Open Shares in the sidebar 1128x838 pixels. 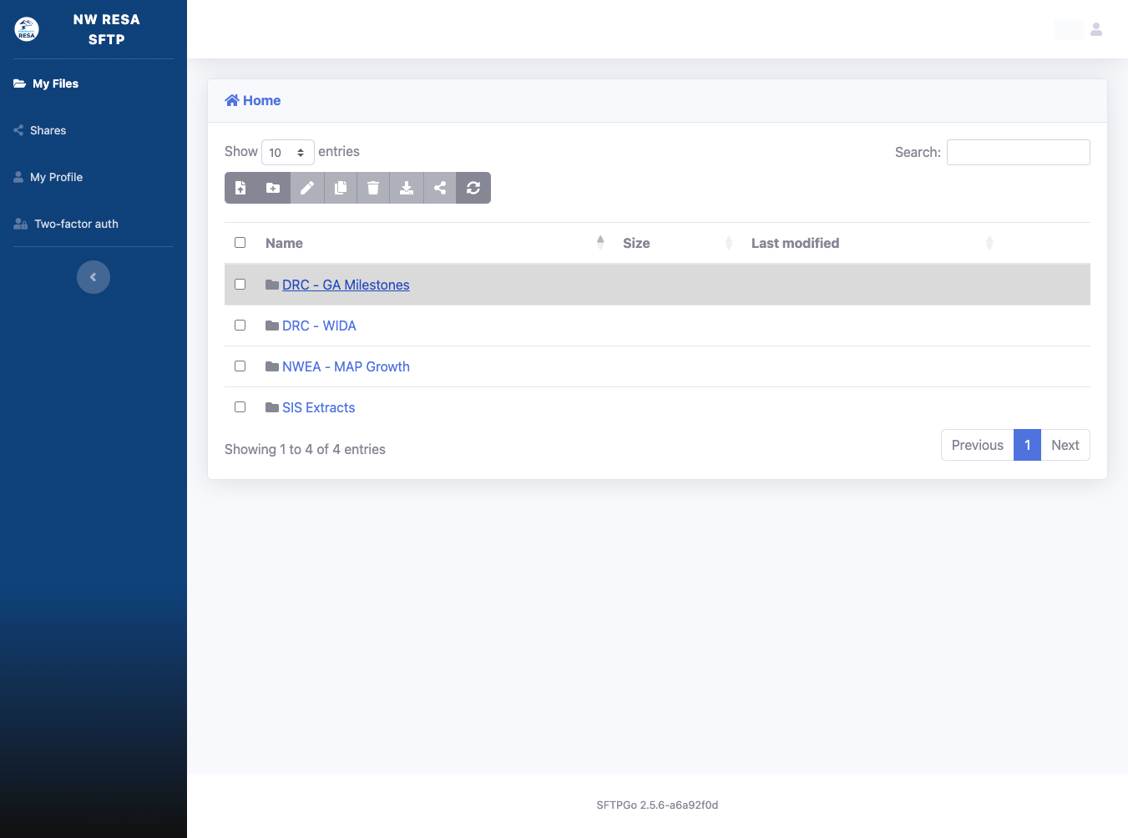(40, 130)
